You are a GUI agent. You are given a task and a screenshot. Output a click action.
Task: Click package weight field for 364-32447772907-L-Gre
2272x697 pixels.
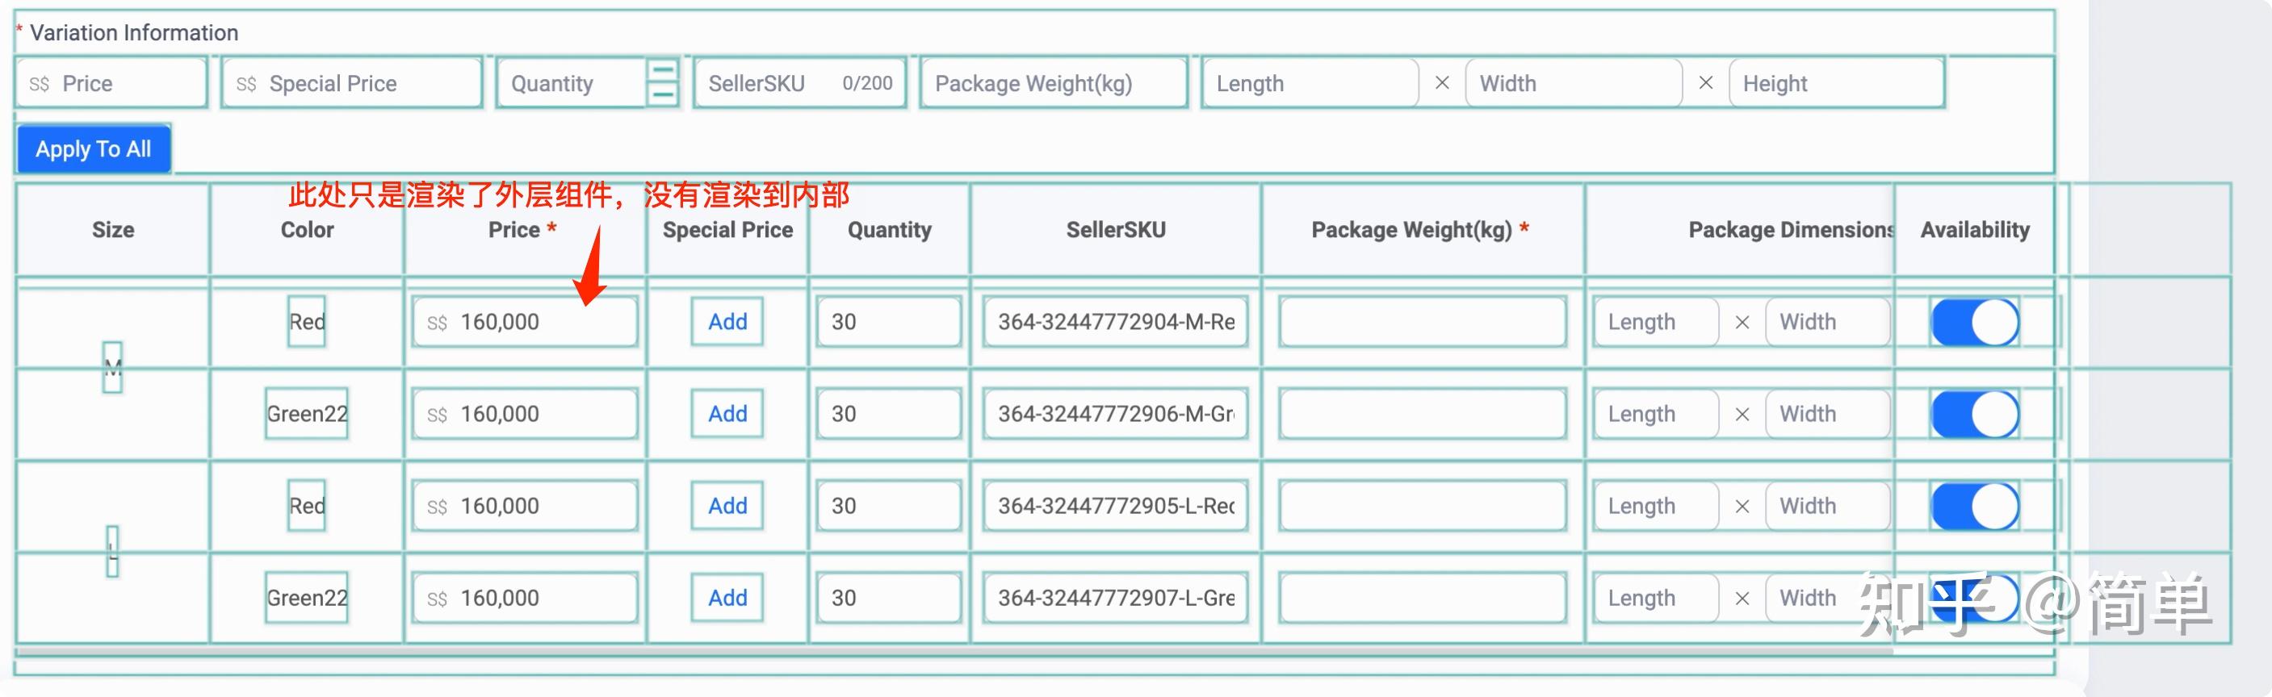(x=1423, y=599)
